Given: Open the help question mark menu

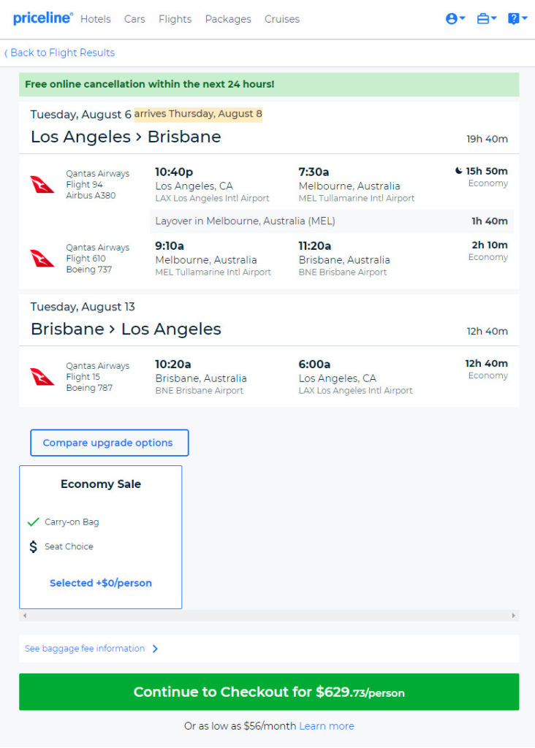Looking at the screenshot, I should (517, 18).
